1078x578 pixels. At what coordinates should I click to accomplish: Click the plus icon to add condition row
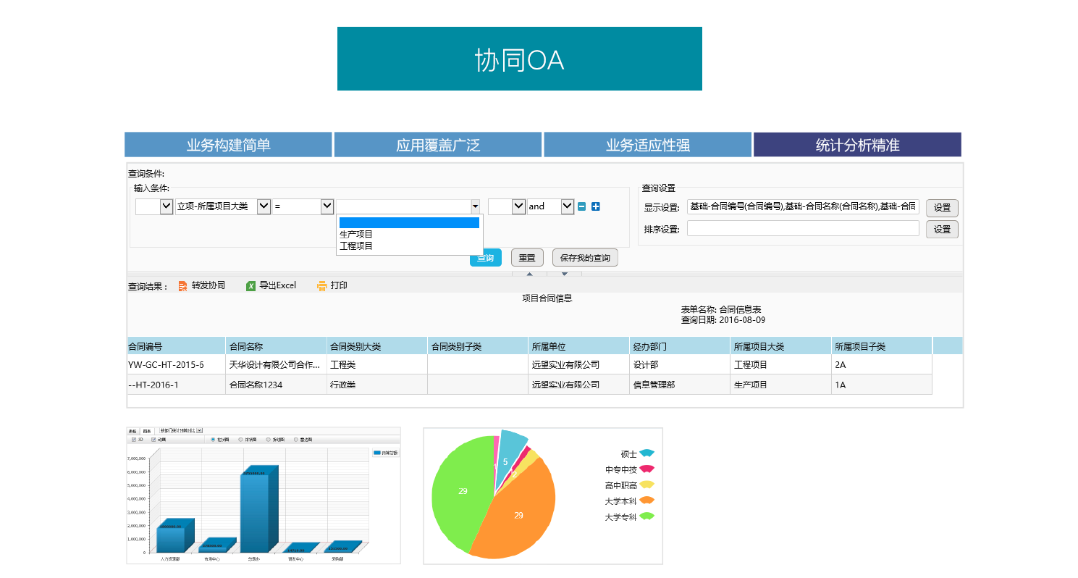click(596, 206)
